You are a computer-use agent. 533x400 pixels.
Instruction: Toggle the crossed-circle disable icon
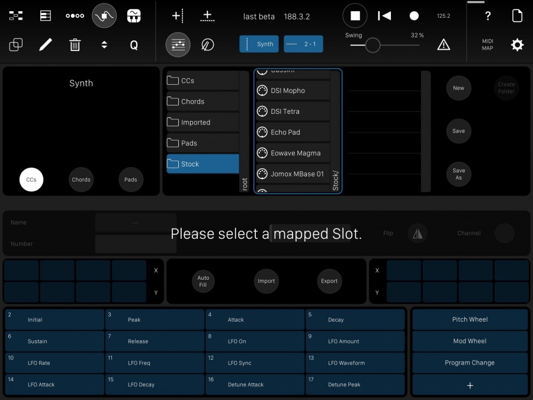coord(207,44)
